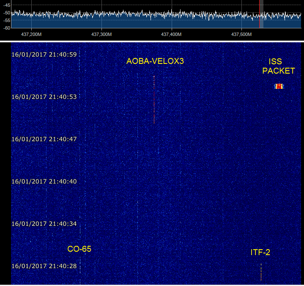Screen dimensions: 304x286
Task: Click the -50 dB scale label
Action: click(x=7, y=13)
